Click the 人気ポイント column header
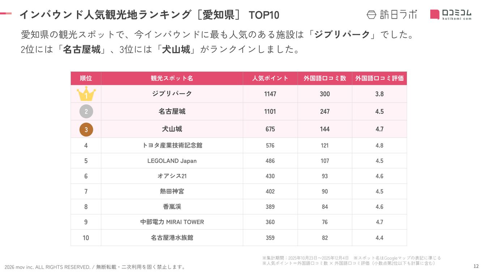Image resolution: width=486 pixels, height=273 pixels. coord(270,78)
